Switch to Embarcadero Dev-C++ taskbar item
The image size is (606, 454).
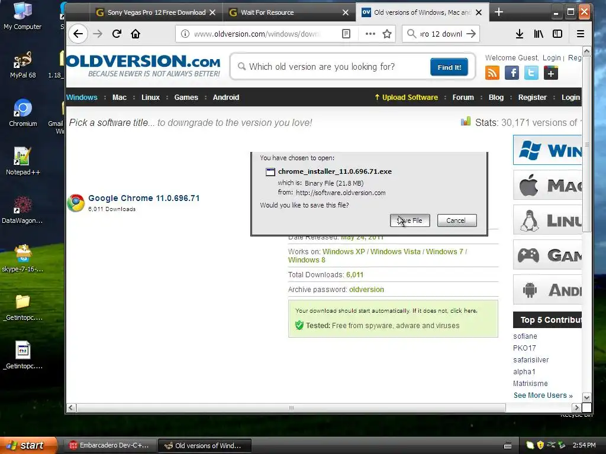(109, 446)
